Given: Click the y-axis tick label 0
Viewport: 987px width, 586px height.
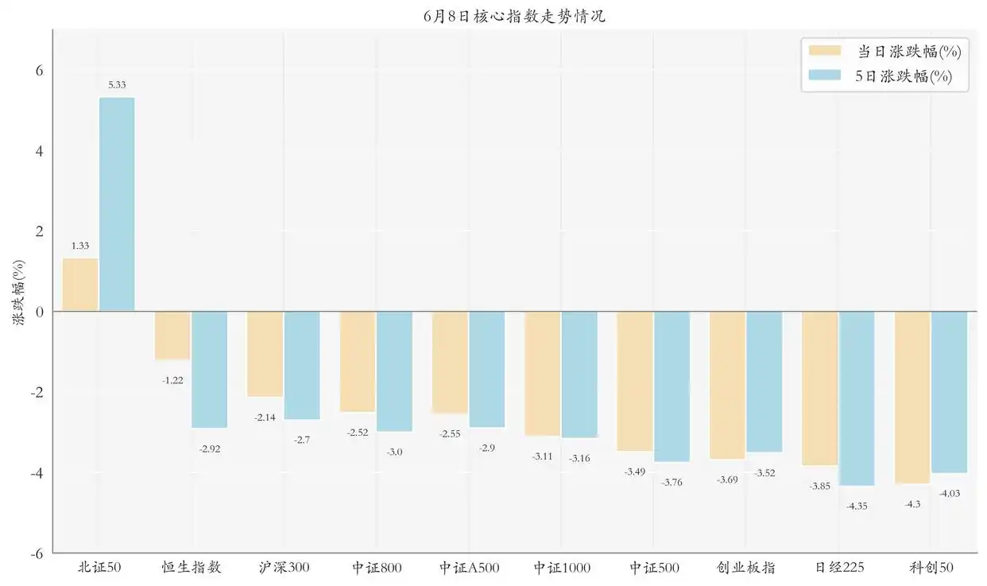Looking at the screenshot, I should point(39,312).
